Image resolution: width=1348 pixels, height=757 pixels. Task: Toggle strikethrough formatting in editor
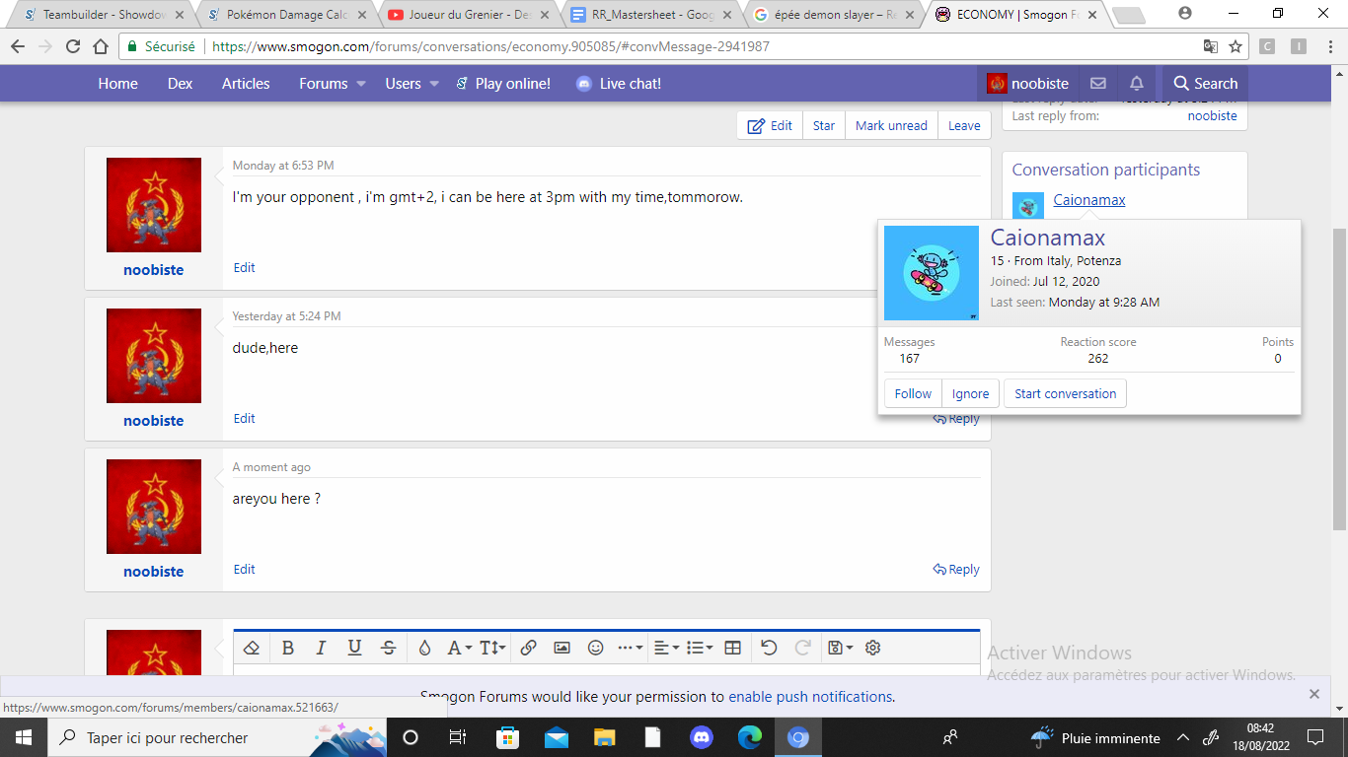pyautogui.click(x=389, y=648)
